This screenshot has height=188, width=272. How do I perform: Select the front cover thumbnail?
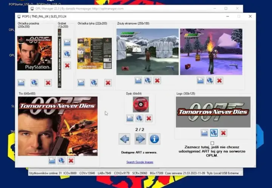(x=34, y=53)
